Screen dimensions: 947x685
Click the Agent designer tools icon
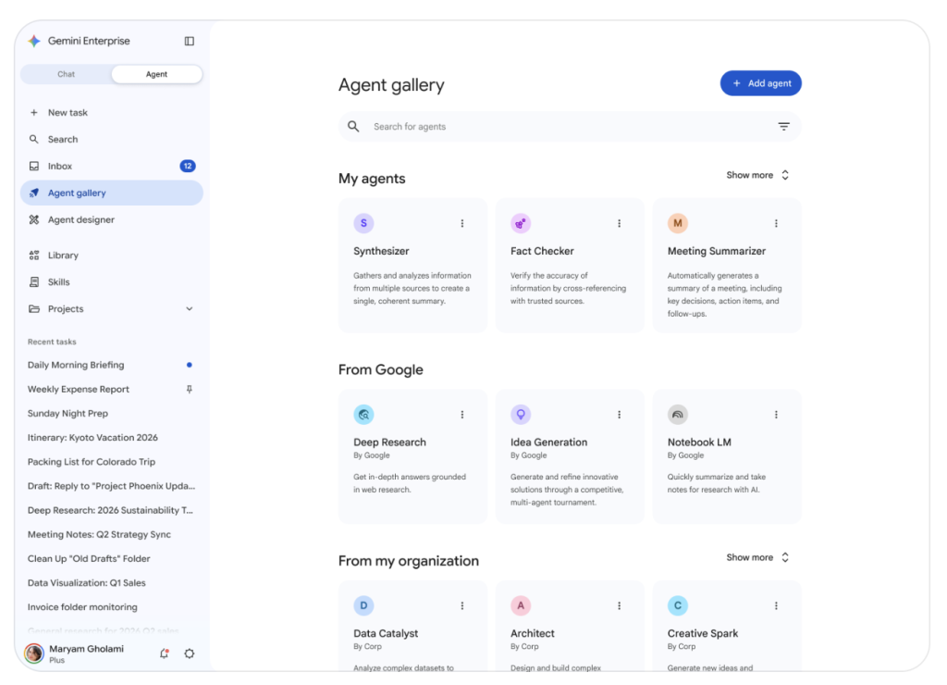coord(34,219)
